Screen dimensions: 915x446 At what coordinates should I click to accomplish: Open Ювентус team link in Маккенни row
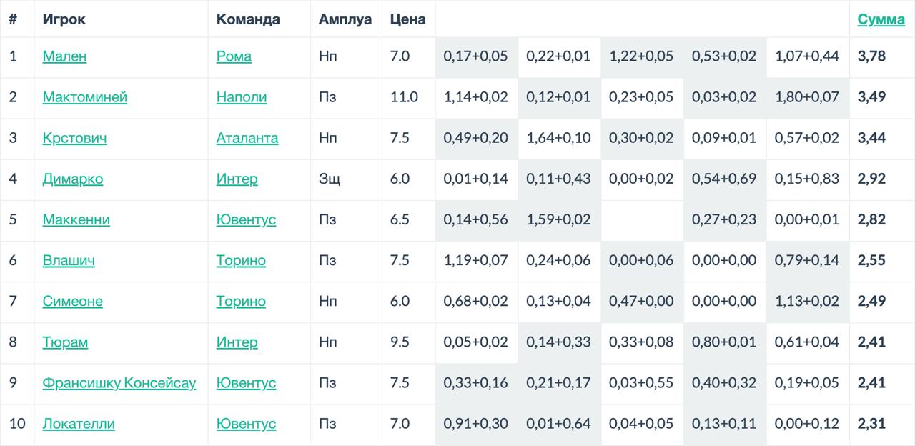click(246, 219)
